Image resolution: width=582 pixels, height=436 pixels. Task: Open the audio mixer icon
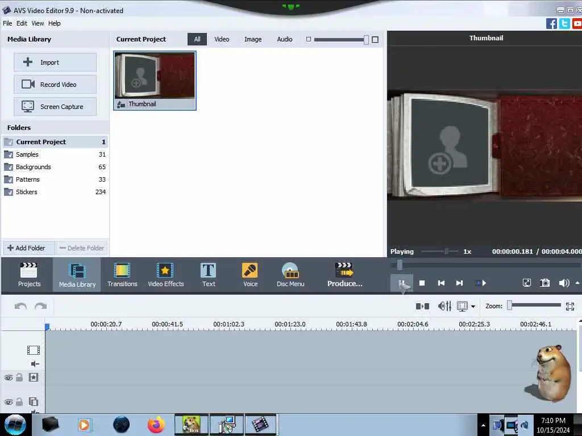tap(444, 306)
